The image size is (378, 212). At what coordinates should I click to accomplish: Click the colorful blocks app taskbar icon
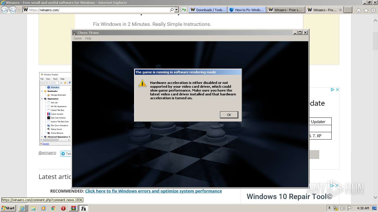pos(73,208)
